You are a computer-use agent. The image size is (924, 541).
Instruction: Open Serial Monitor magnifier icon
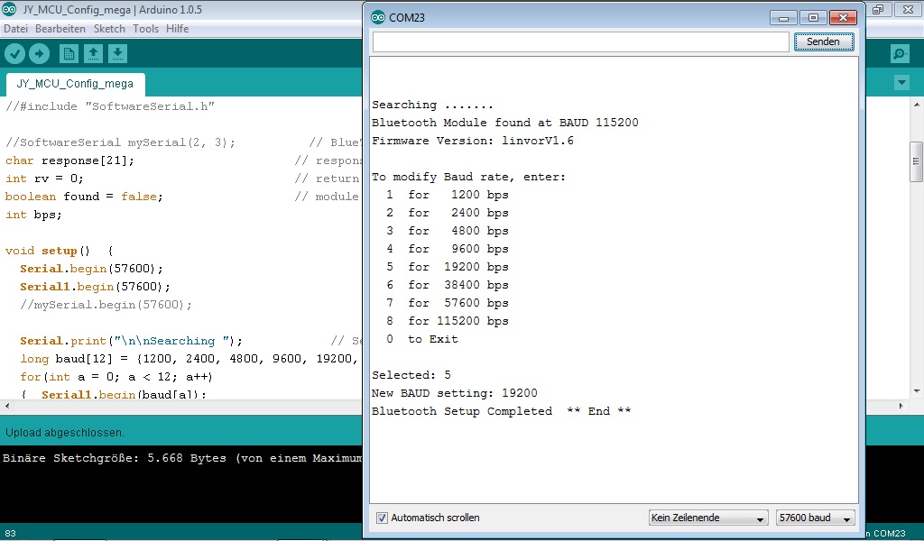900,54
